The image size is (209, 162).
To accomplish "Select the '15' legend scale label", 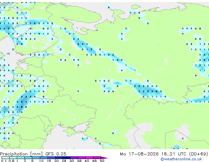I will 49,161.
